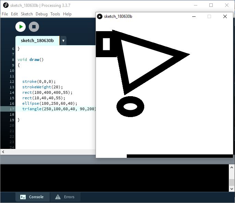Click the Errors warning triangle icon
The height and width of the screenshot is (203, 235).
pos(58,197)
